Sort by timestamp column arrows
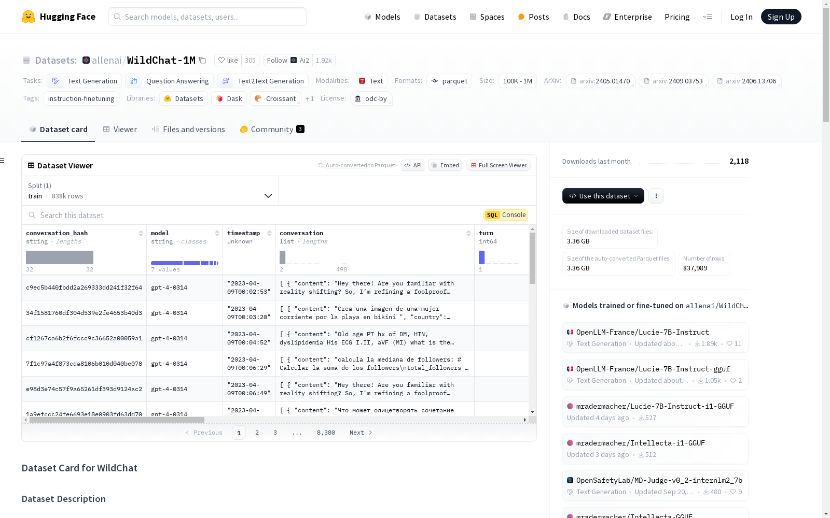Screen dimensions: 830x518 [x=269, y=233]
